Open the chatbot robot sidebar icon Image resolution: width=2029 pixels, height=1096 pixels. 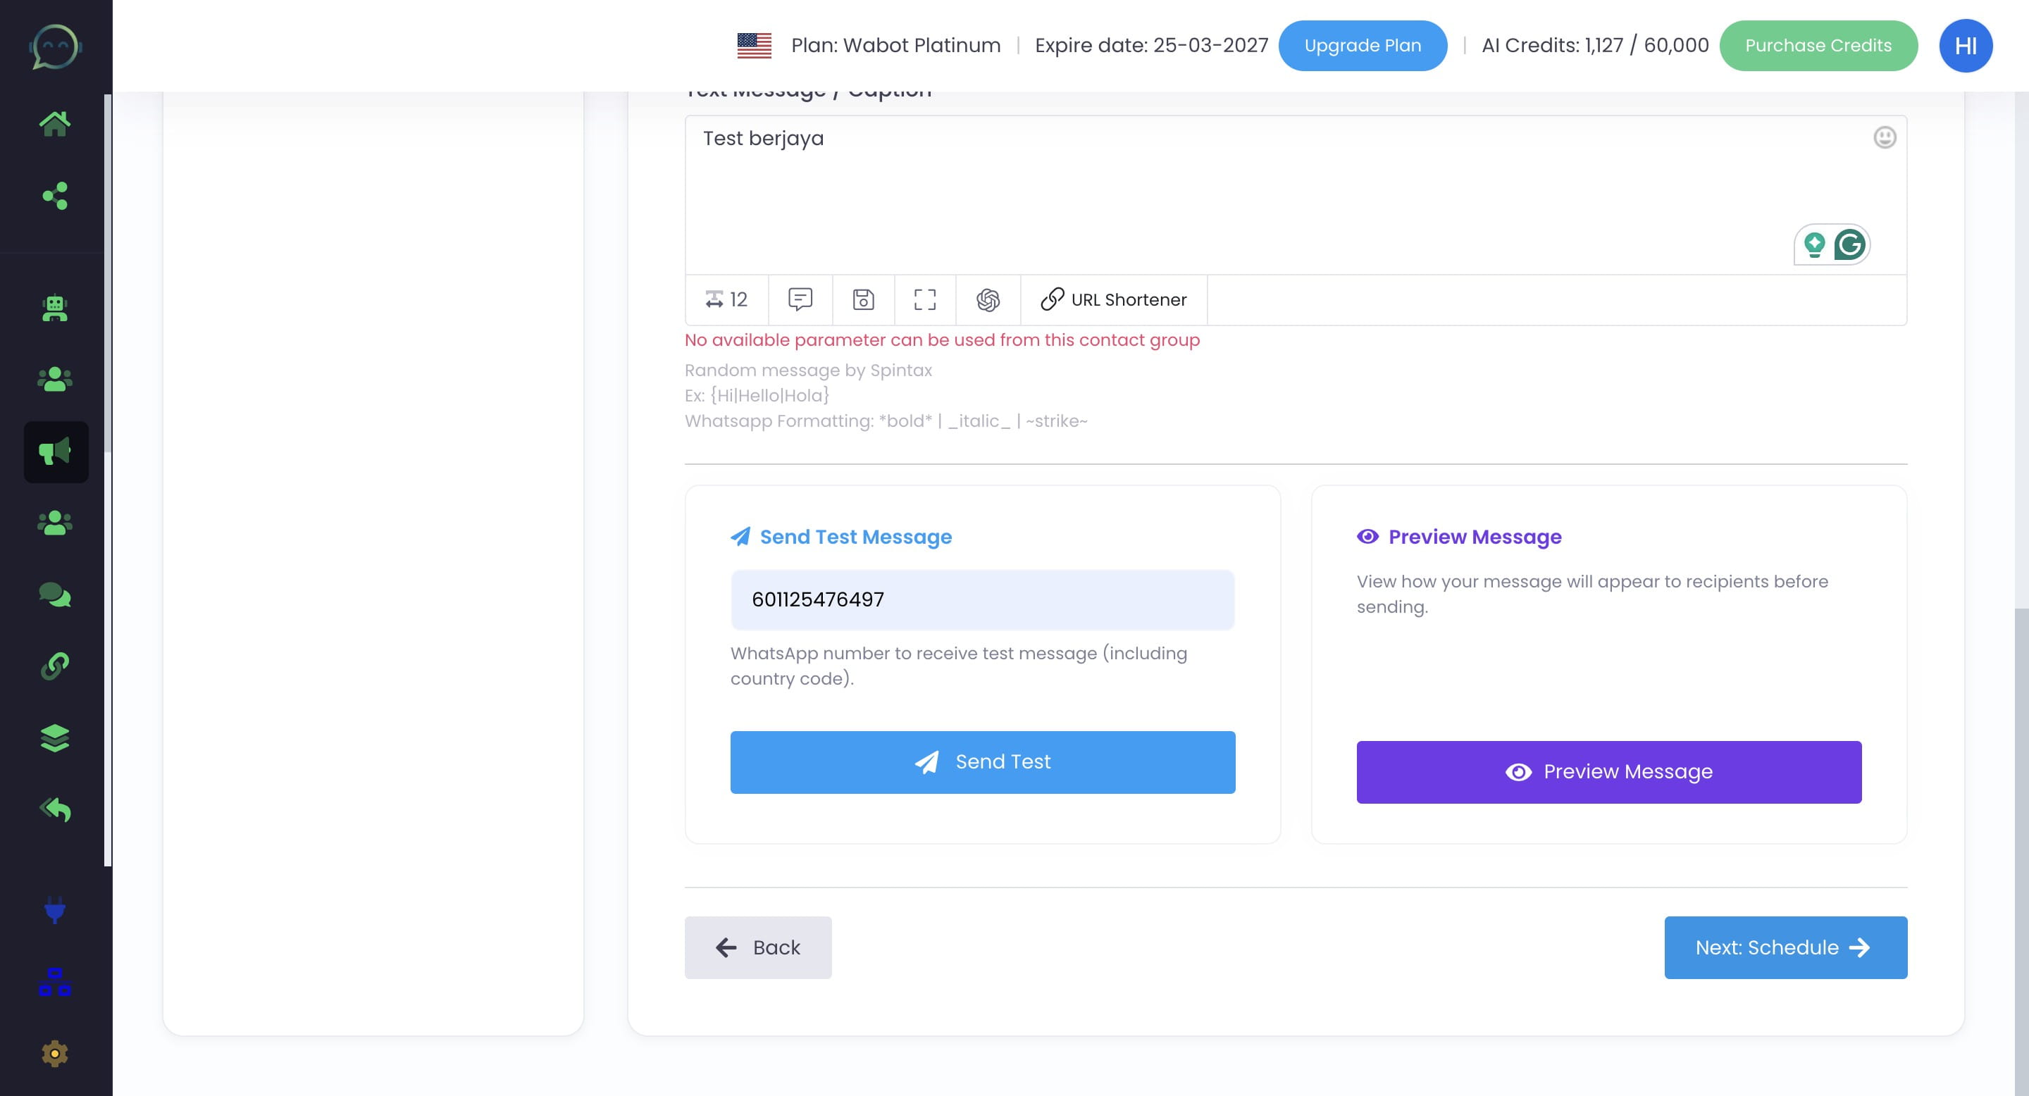pos(55,308)
